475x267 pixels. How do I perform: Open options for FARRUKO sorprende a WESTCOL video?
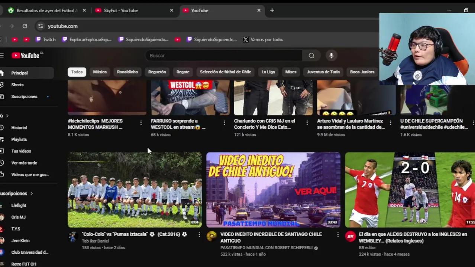pyautogui.click(x=224, y=123)
